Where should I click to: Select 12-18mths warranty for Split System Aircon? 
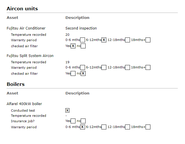point(127,68)
